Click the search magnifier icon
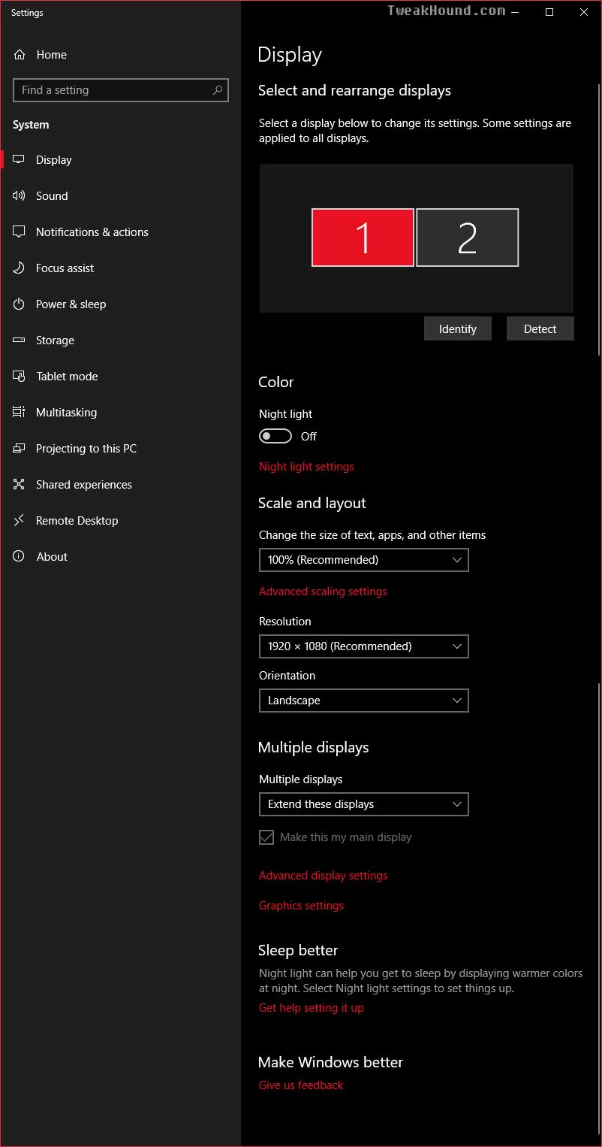602x1147 pixels. point(218,90)
